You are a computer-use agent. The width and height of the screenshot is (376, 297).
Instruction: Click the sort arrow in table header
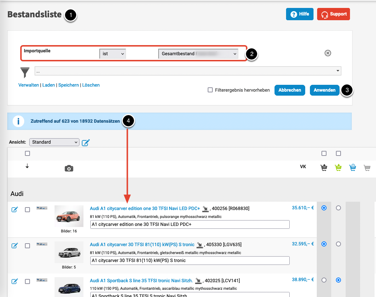click(27, 166)
